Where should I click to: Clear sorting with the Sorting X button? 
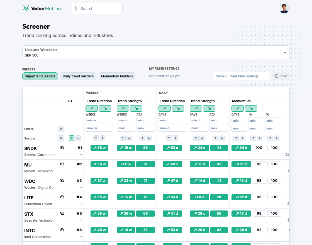pos(61,138)
